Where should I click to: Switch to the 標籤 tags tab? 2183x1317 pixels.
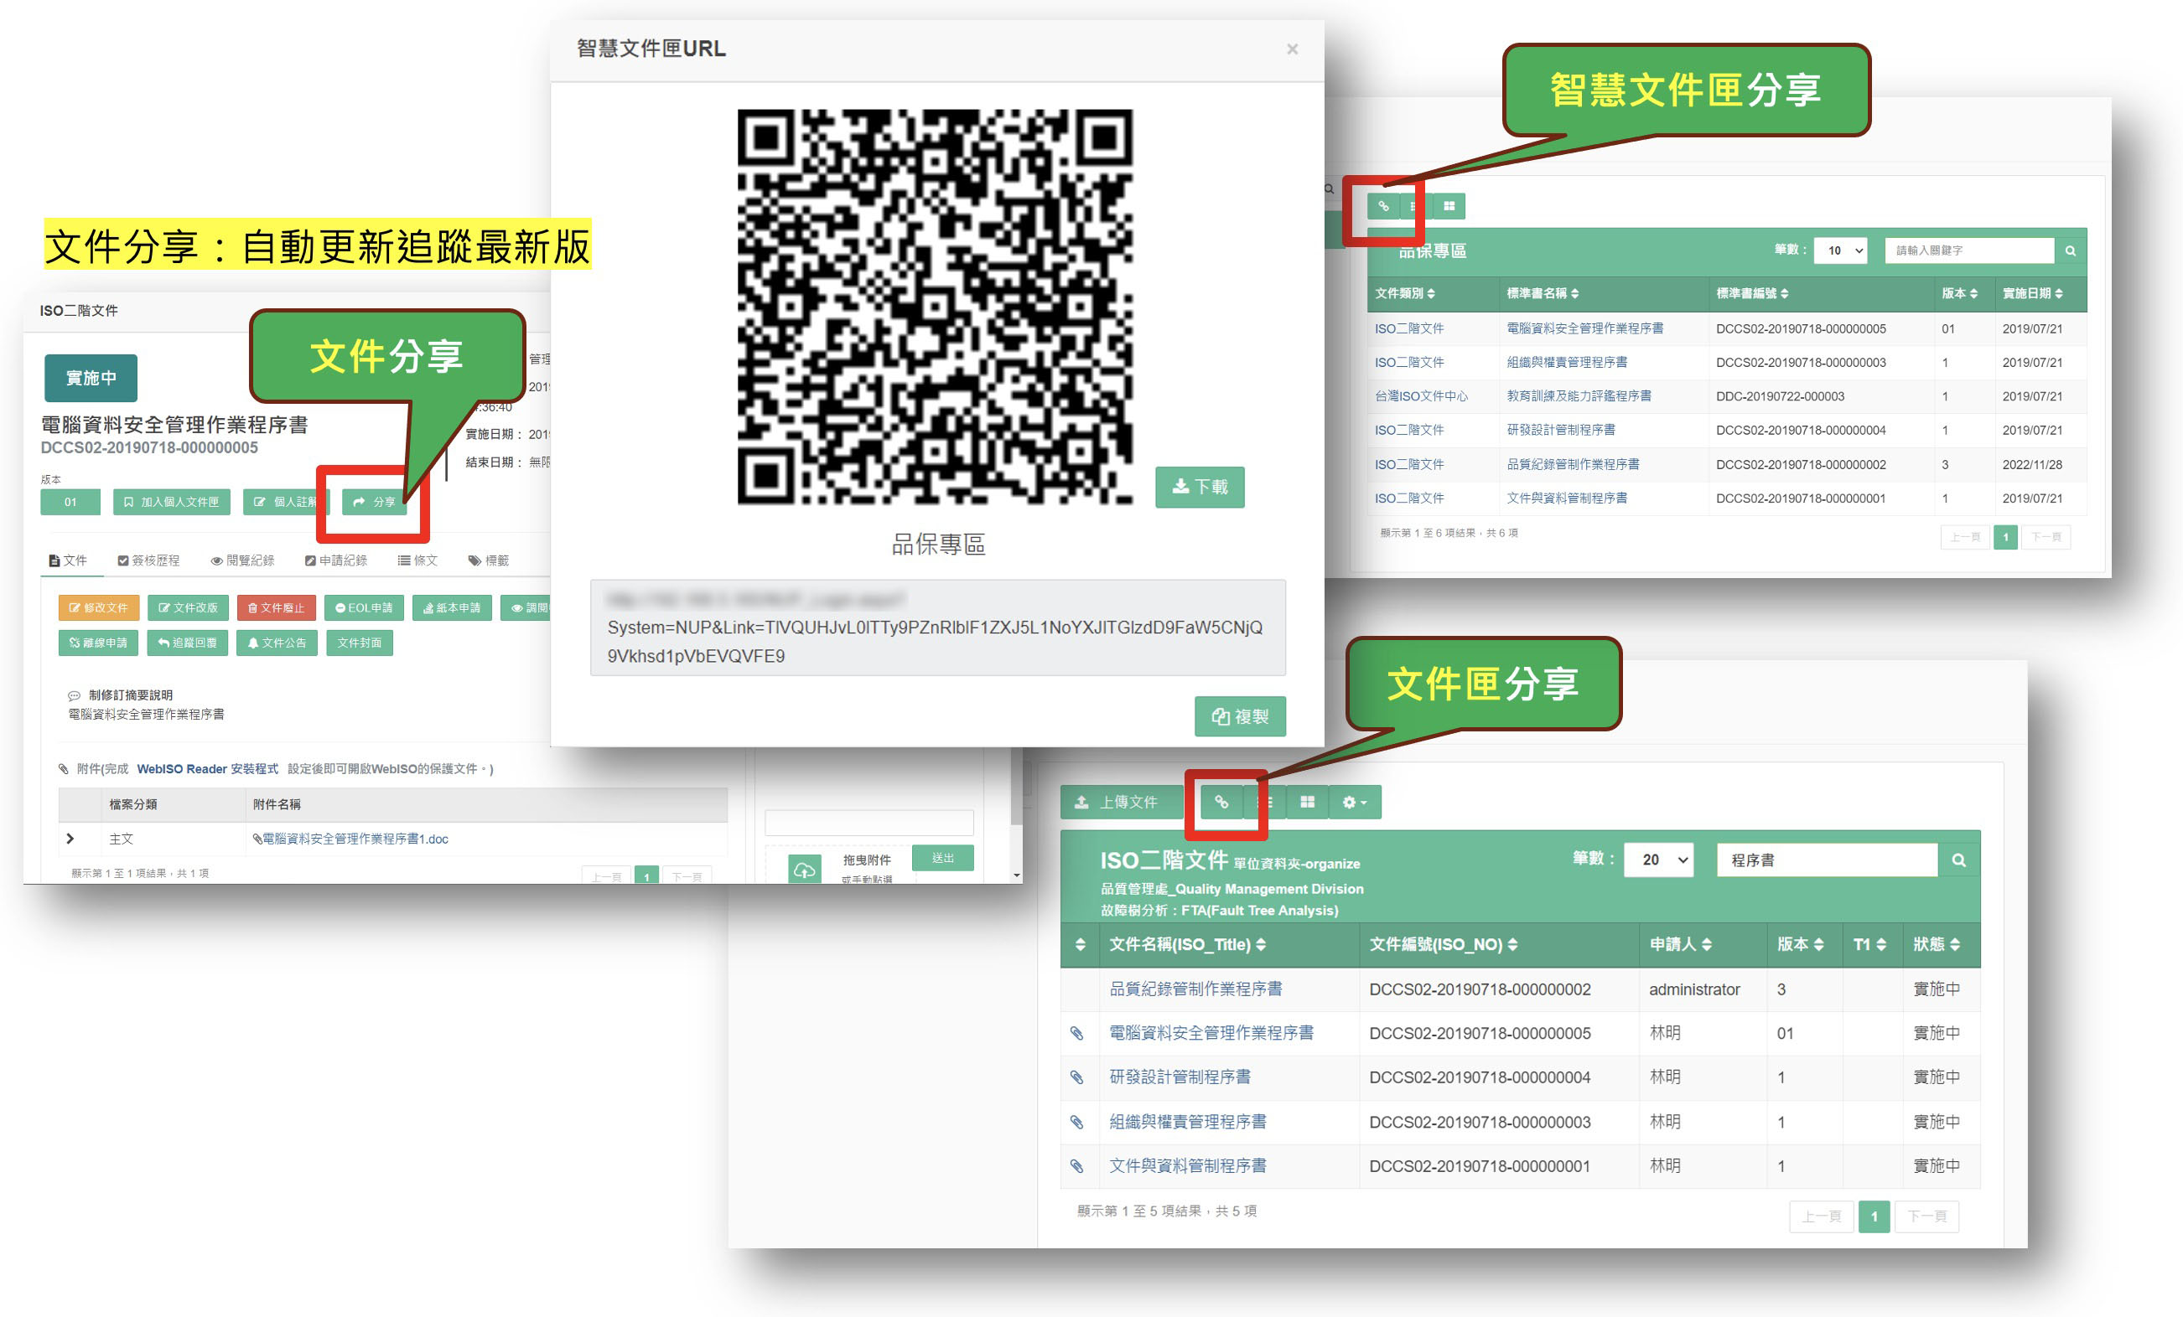[x=489, y=560]
